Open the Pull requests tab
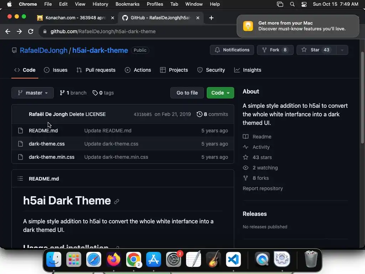 (96, 70)
